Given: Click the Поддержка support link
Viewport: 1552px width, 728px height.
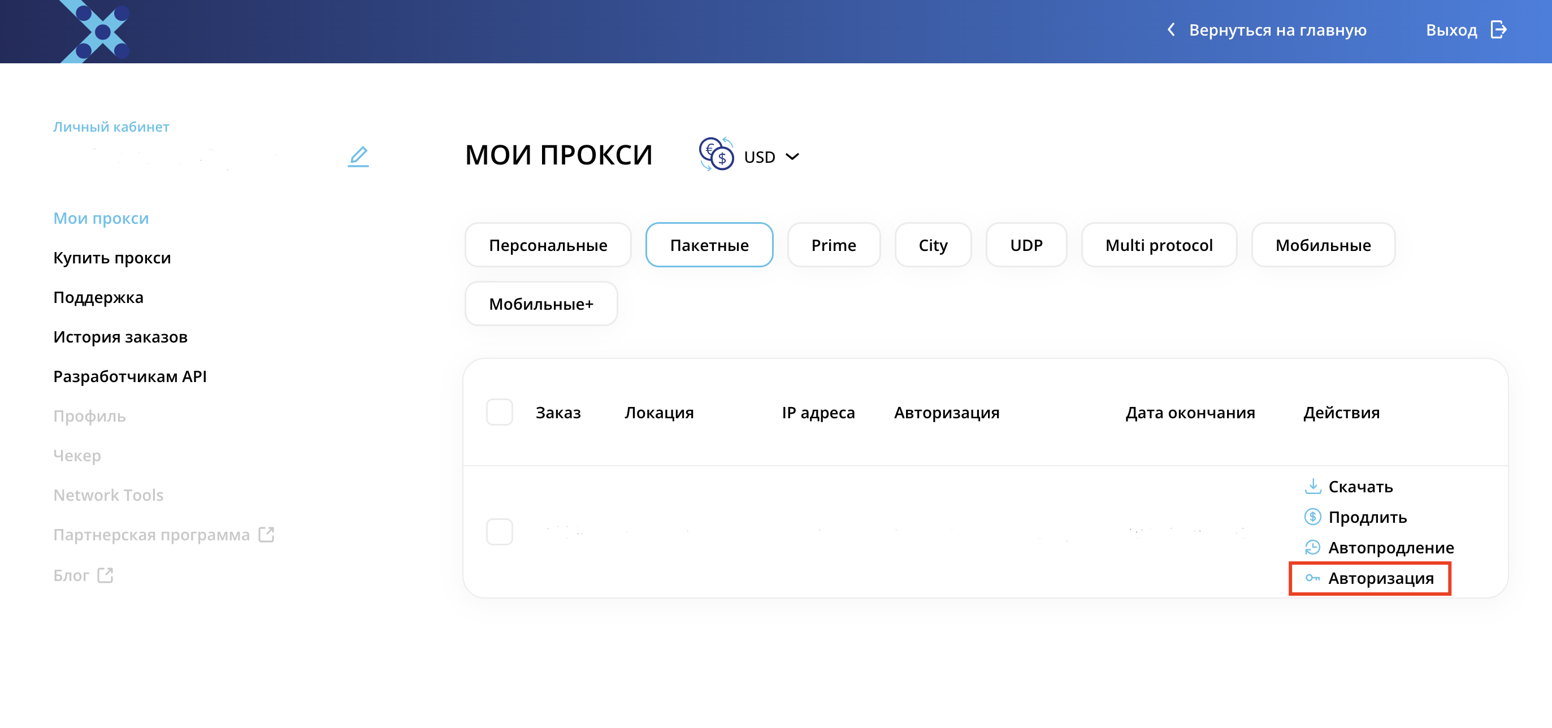Looking at the screenshot, I should click(x=97, y=297).
